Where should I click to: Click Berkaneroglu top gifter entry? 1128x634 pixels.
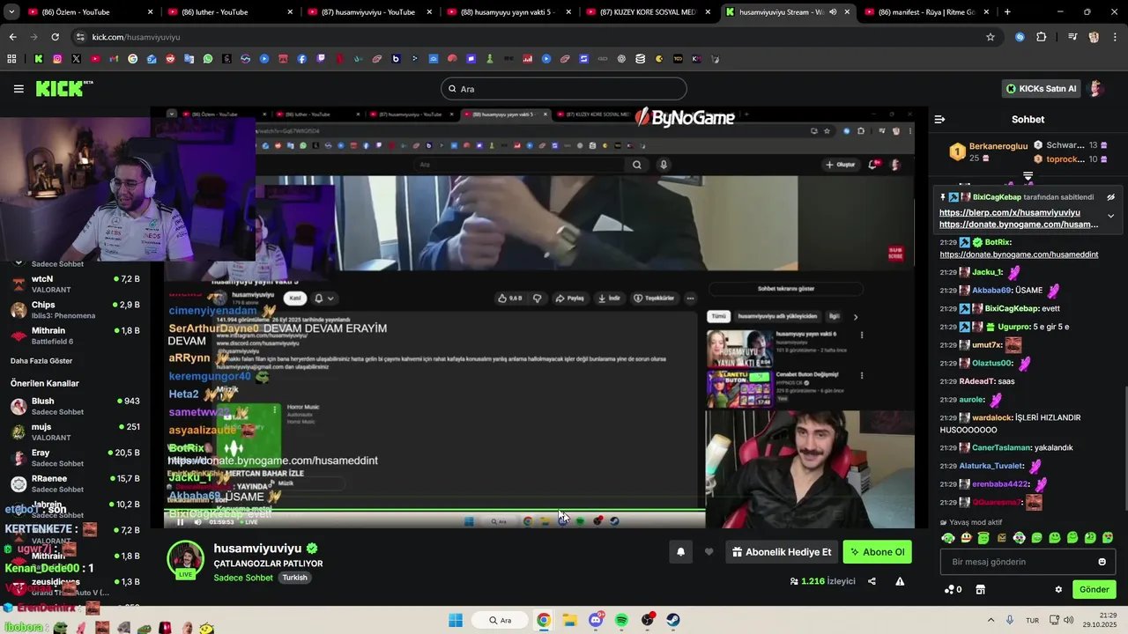[989, 151]
